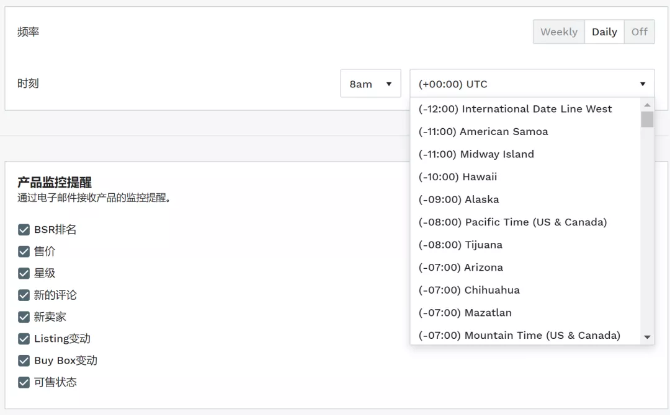Screen dimensions: 670x415
Task: Uncheck the BSR排名 checkbox
Action: (24, 229)
